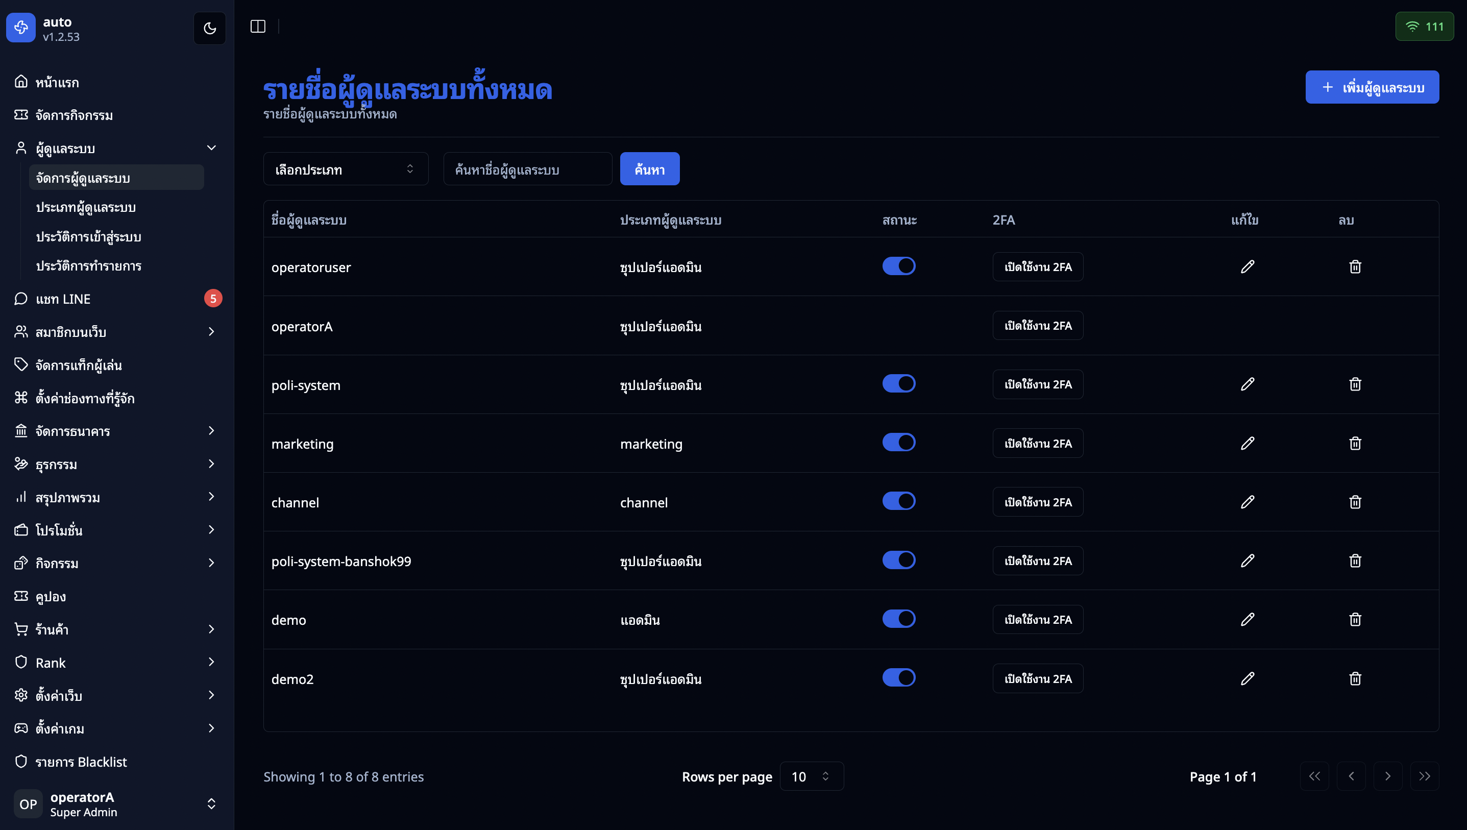
Task: Open แชท LINE menu item
Action: [x=63, y=299]
